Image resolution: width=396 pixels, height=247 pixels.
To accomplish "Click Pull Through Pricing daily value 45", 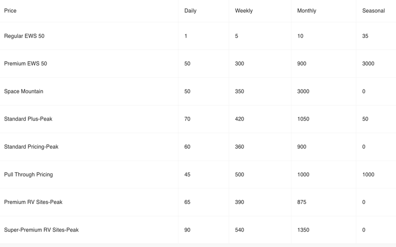I will pyautogui.click(x=187, y=174).
